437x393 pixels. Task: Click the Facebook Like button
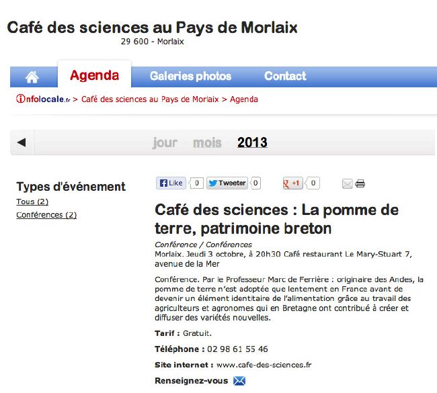[171, 183]
